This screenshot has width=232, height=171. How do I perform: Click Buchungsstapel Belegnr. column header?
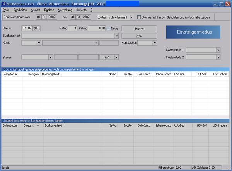pos(32,74)
